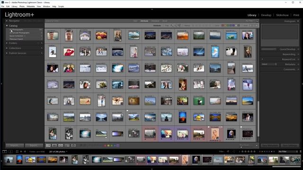303x170 pixels.
Task: Click the filter lock icon in Library Filter bar
Action: (x=257, y=21)
